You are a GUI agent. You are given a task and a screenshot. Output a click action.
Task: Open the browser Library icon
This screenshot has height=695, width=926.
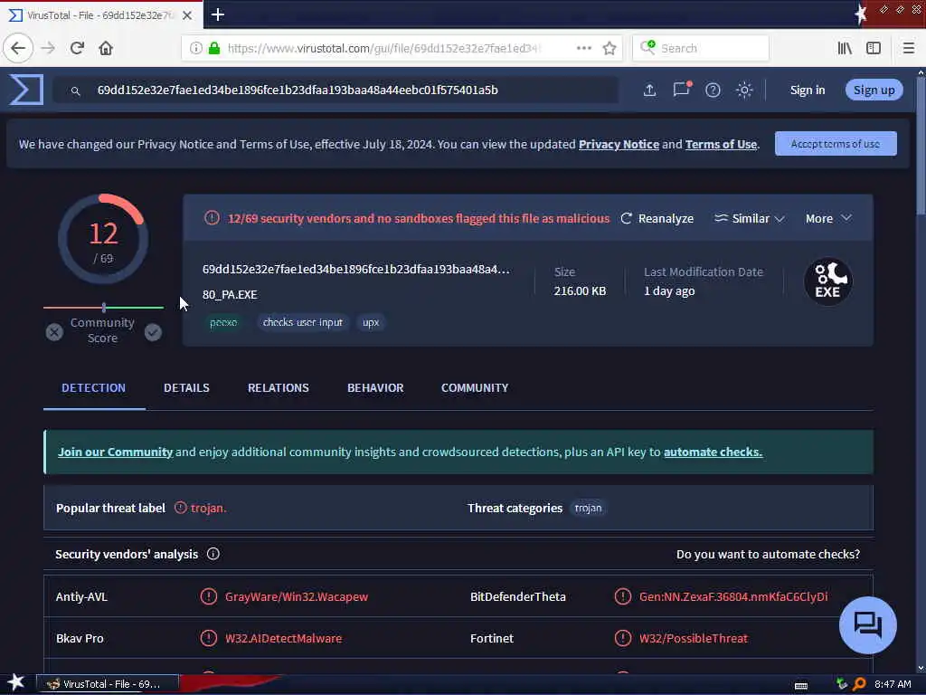(845, 48)
